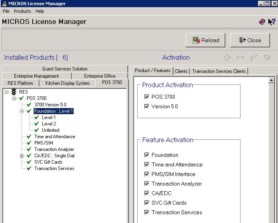Select Foundation : Level 1 tree item
The height and width of the screenshot is (223, 278).
[53, 111]
